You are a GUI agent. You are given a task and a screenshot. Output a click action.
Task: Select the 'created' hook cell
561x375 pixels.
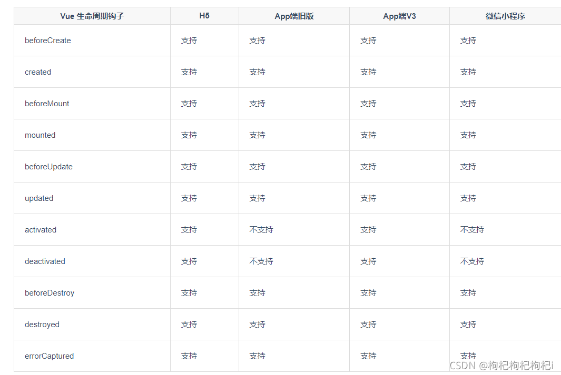click(38, 72)
